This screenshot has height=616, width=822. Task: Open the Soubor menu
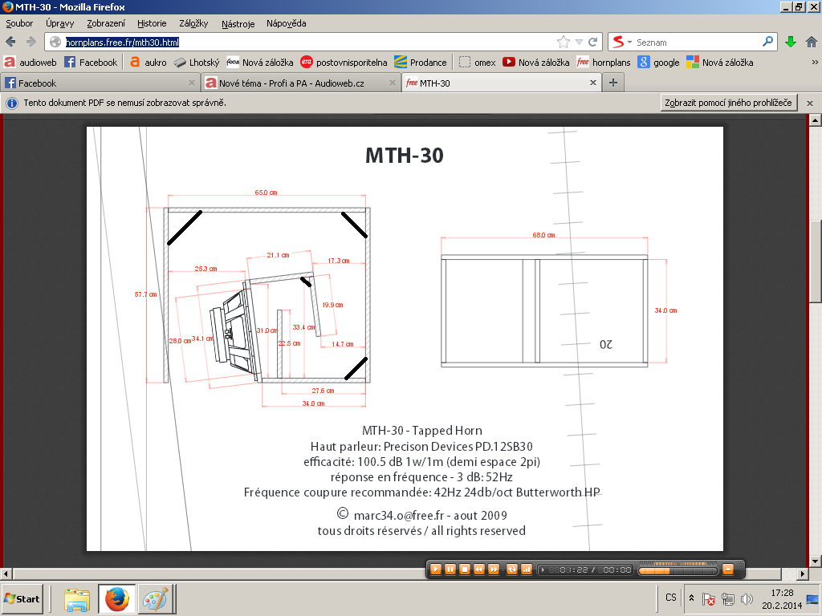pyautogui.click(x=19, y=23)
